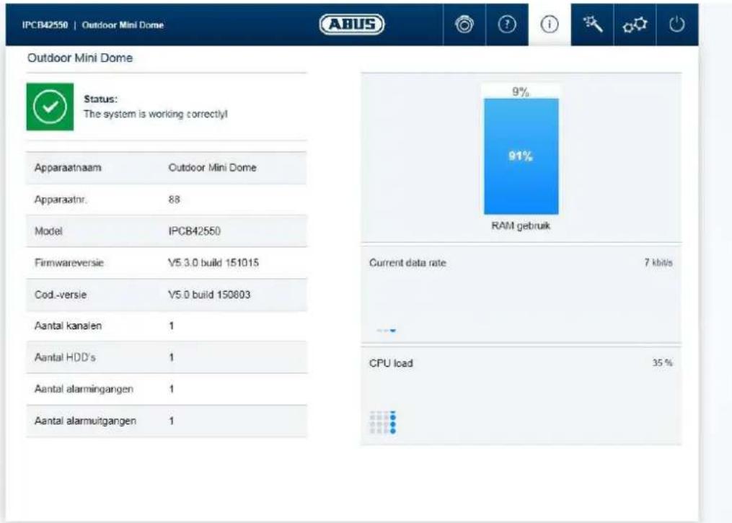Click the header text IPCB42550
The width and height of the screenshot is (732, 523).
coord(45,25)
